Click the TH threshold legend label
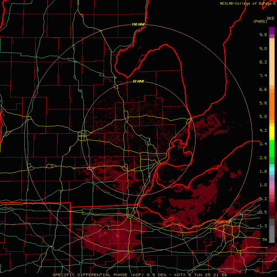277x277 pixels. 264,240
